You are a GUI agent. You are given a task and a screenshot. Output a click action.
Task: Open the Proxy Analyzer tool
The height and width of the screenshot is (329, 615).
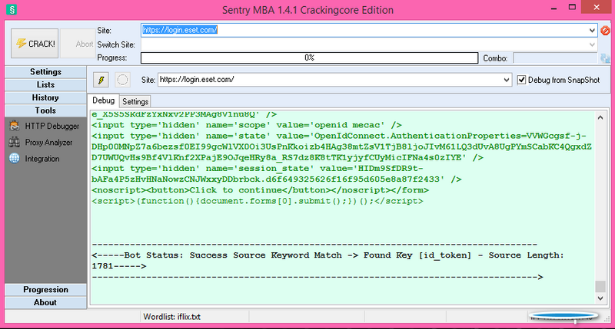tap(41, 143)
